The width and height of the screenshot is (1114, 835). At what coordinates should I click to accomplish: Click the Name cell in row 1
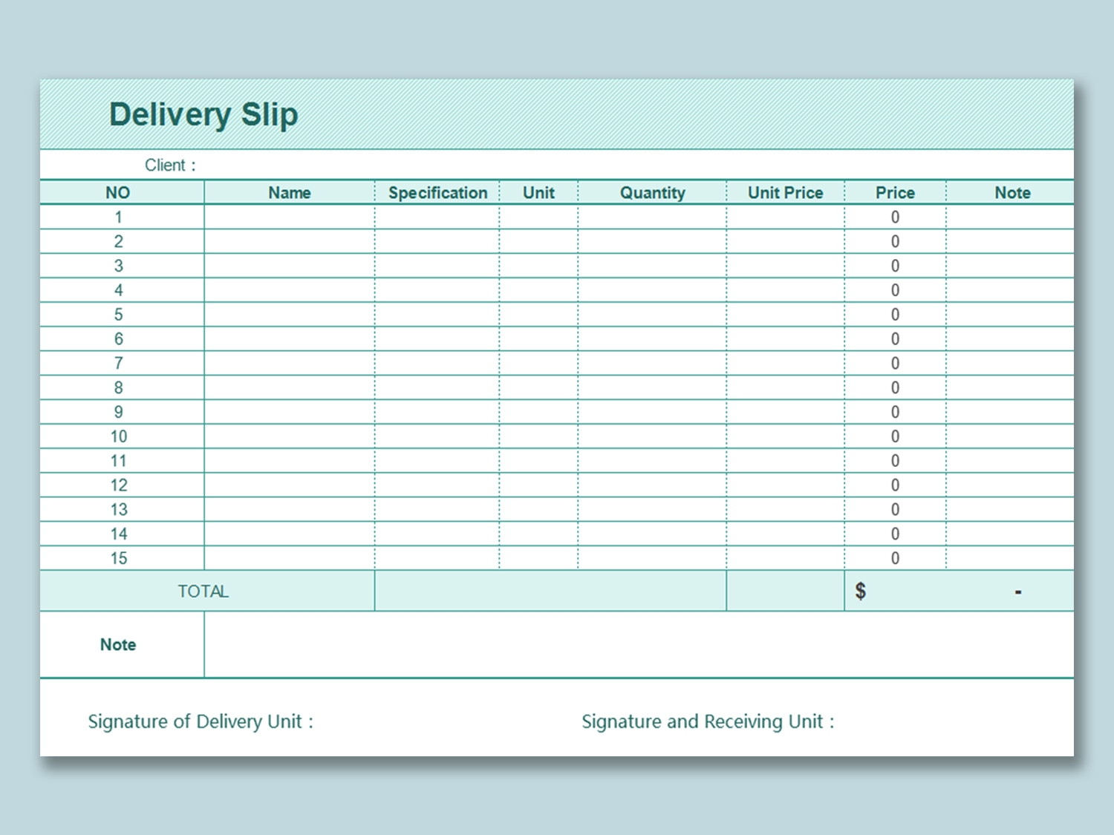(x=289, y=217)
